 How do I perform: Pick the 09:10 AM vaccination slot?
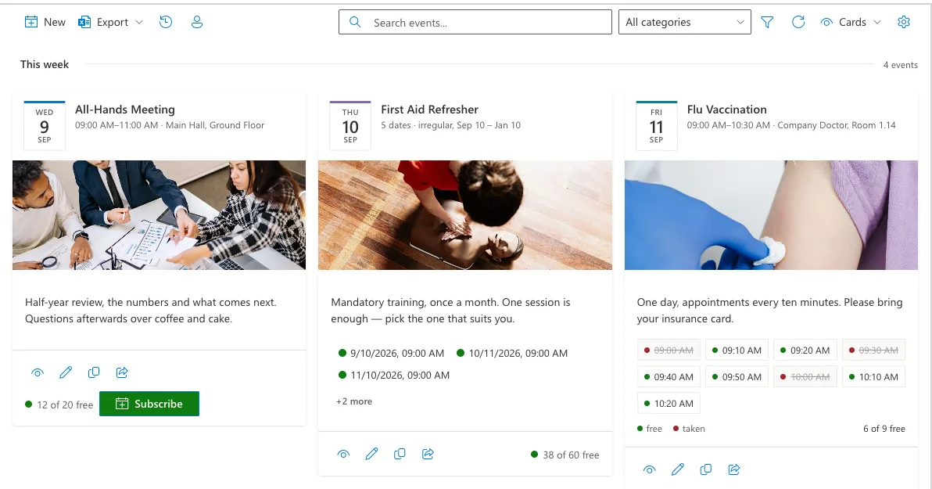[x=737, y=351]
